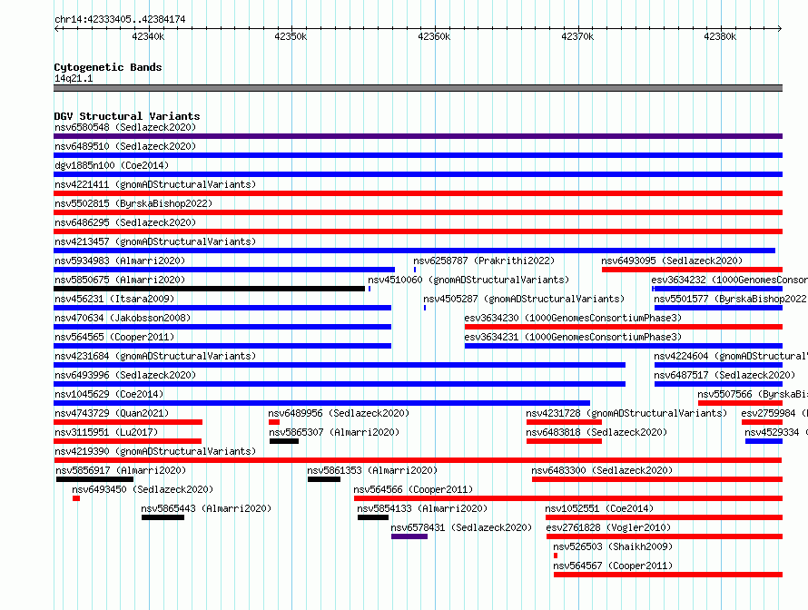Open esv3634230 1000GenomesConsortiumPhase3 label
This screenshot has width=808, height=610.
point(573,318)
